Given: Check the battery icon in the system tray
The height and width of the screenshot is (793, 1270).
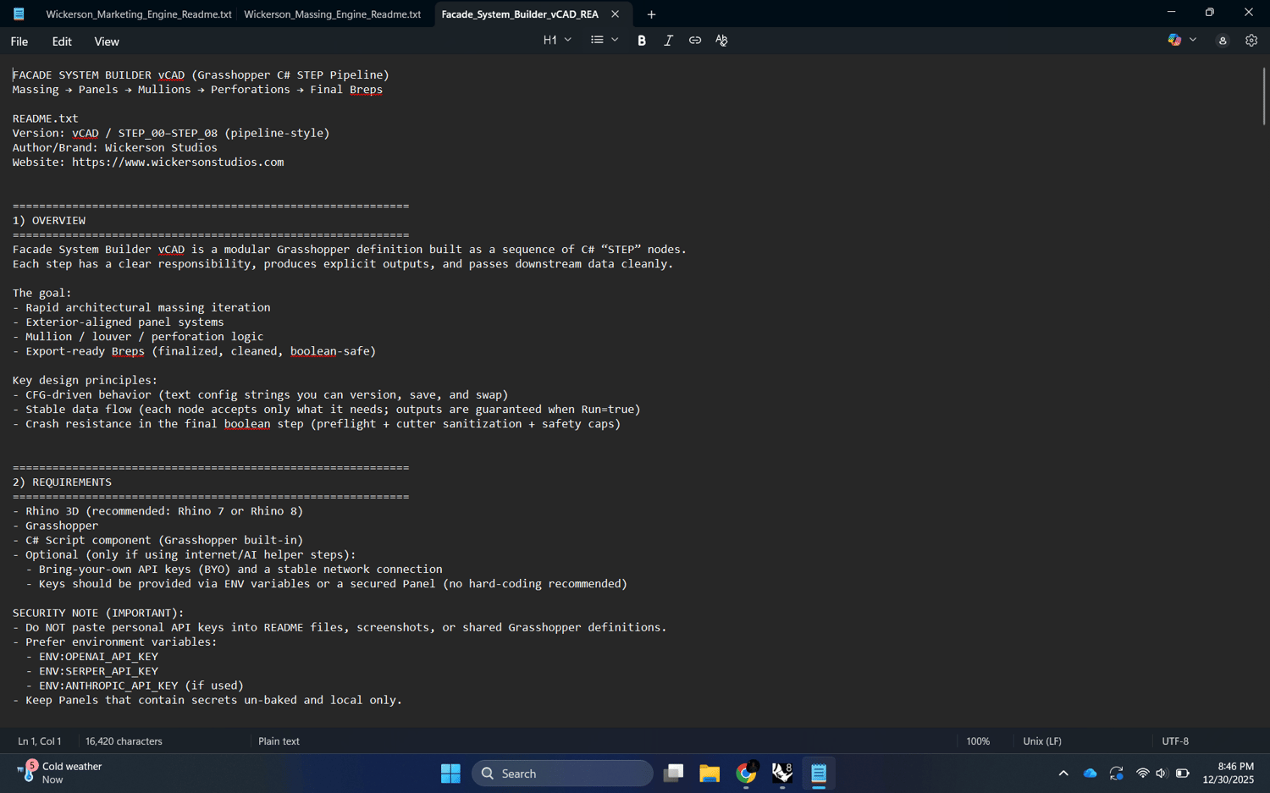Looking at the screenshot, I should click(x=1183, y=774).
